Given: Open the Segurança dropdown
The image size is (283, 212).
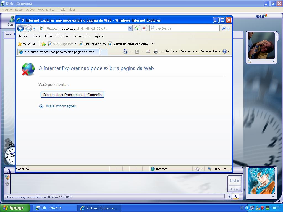Looking at the screenshot, I should (188, 51).
